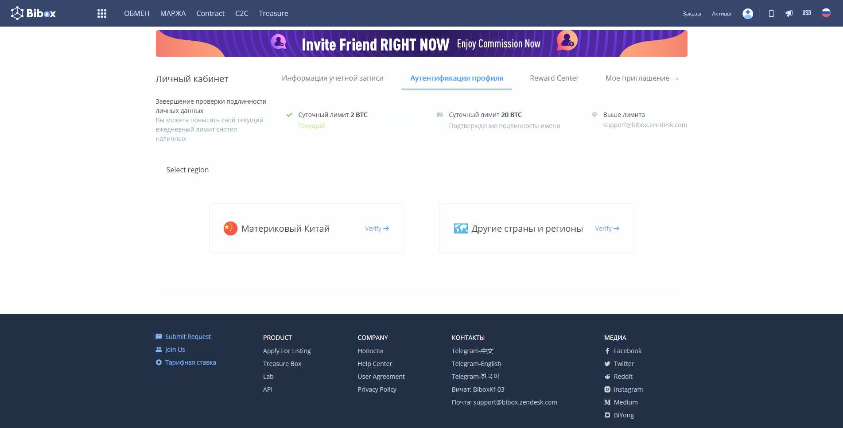Open the Join Us link
The width and height of the screenshot is (843, 428).
(x=175, y=350)
